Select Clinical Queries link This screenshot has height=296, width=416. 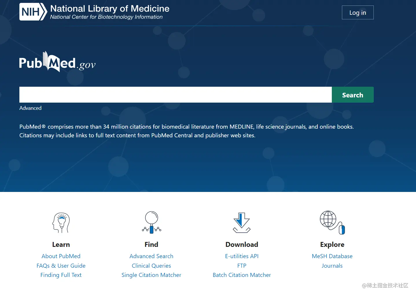pyautogui.click(x=151, y=266)
